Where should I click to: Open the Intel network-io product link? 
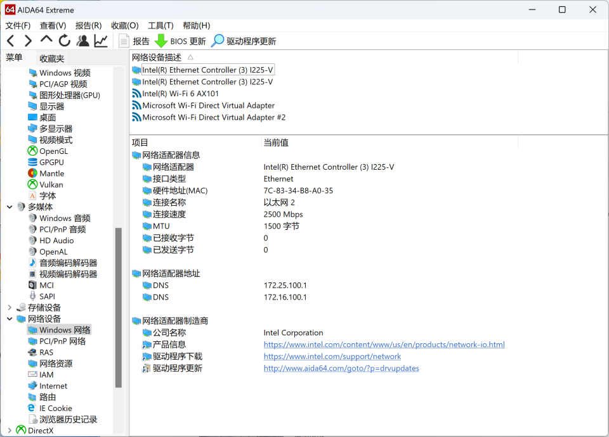pyautogui.click(x=384, y=345)
